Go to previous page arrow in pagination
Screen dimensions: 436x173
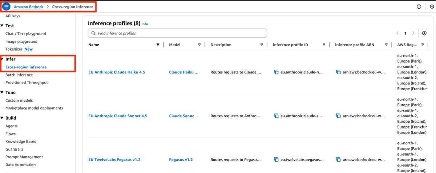tap(397, 33)
